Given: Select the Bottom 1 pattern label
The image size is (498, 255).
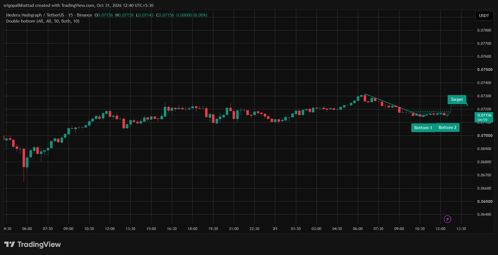Looking at the screenshot, I should (x=423, y=128).
